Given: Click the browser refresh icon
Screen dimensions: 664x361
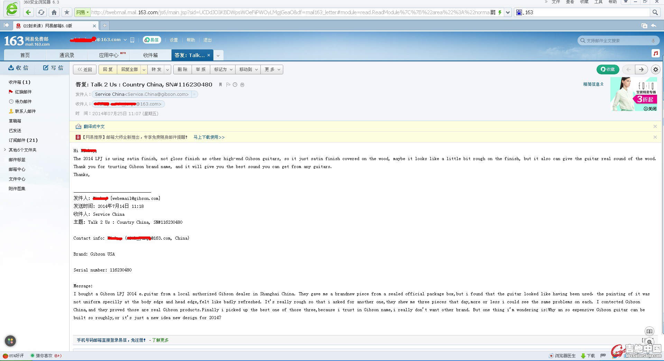Looking at the screenshot, I should (41, 12).
